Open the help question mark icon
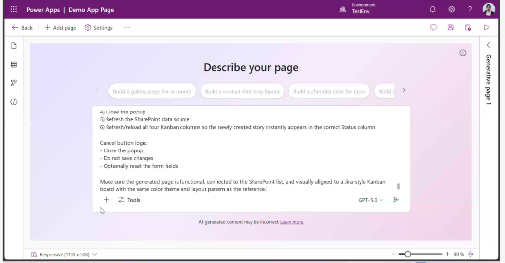 pyautogui.click(x=470, y=9)
